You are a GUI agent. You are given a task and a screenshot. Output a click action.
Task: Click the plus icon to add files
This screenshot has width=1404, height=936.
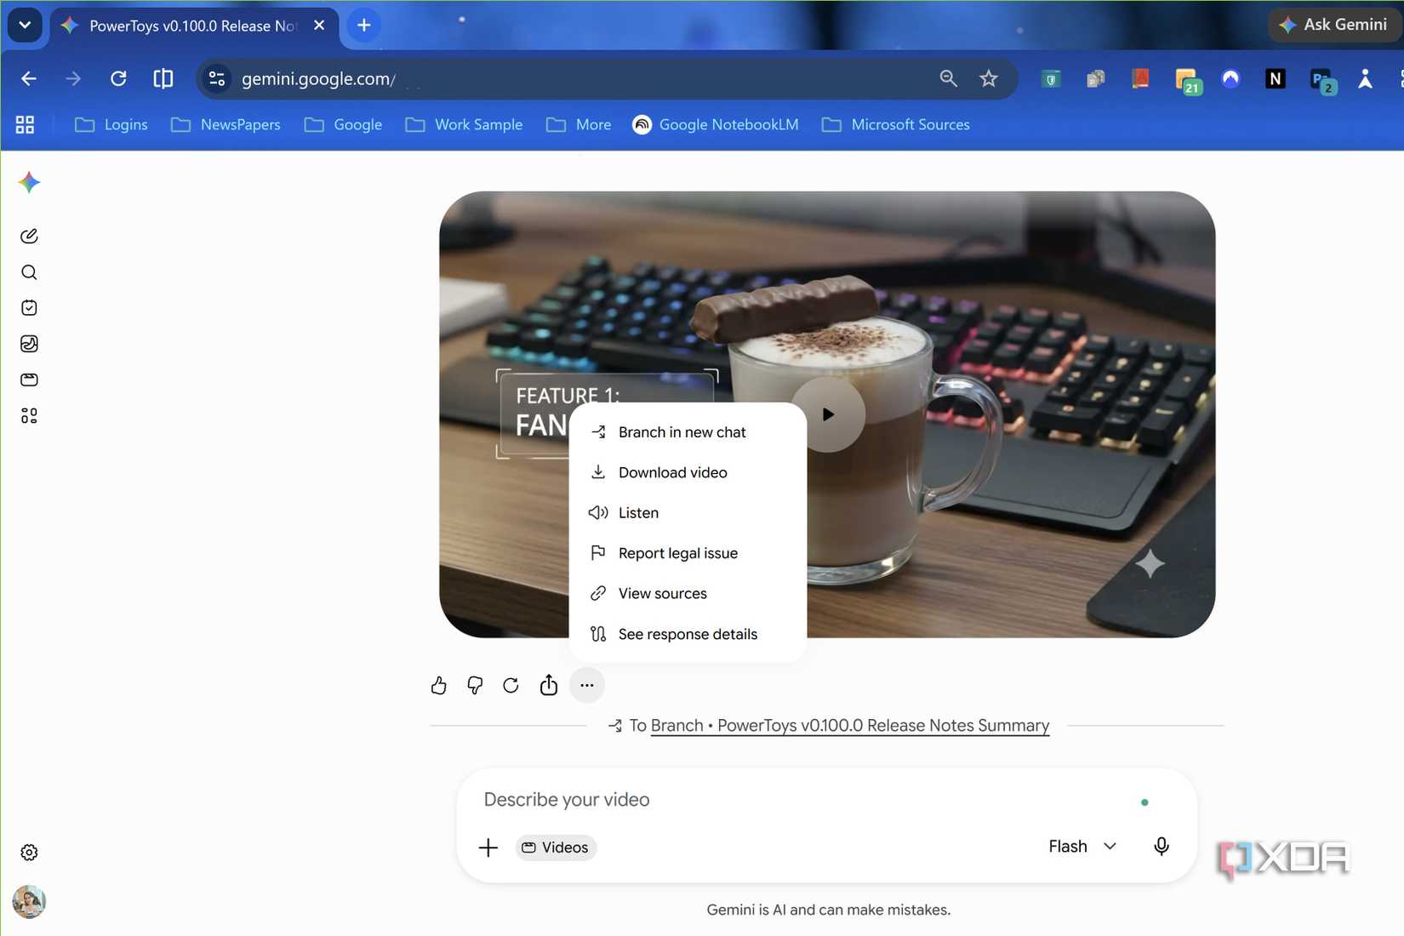click(488, 848)
